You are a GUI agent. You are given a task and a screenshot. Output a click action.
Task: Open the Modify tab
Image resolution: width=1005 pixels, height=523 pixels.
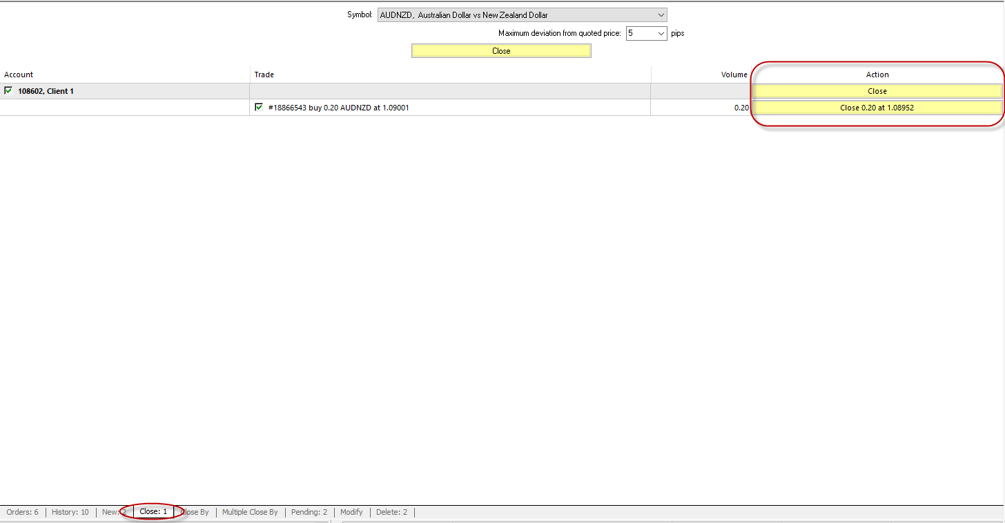(351, 512)
